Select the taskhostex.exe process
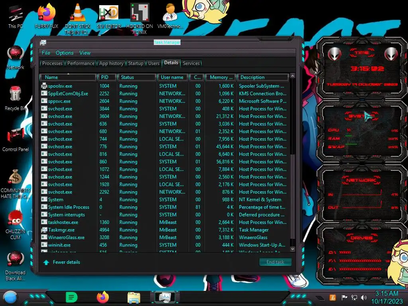This screenshot has width=408, height=306. (165, 222)
